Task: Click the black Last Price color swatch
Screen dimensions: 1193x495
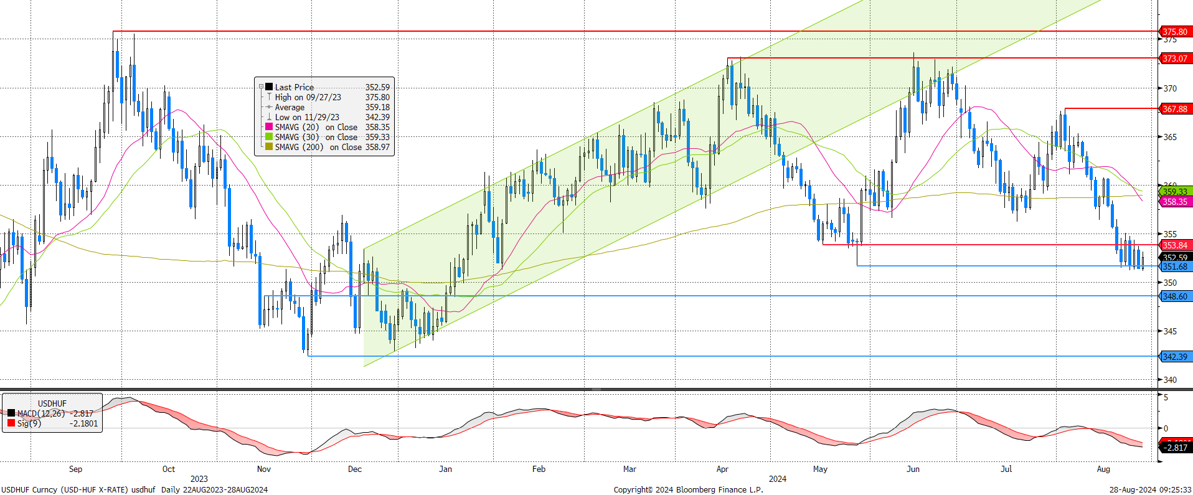Action: (x=269, y=87)
